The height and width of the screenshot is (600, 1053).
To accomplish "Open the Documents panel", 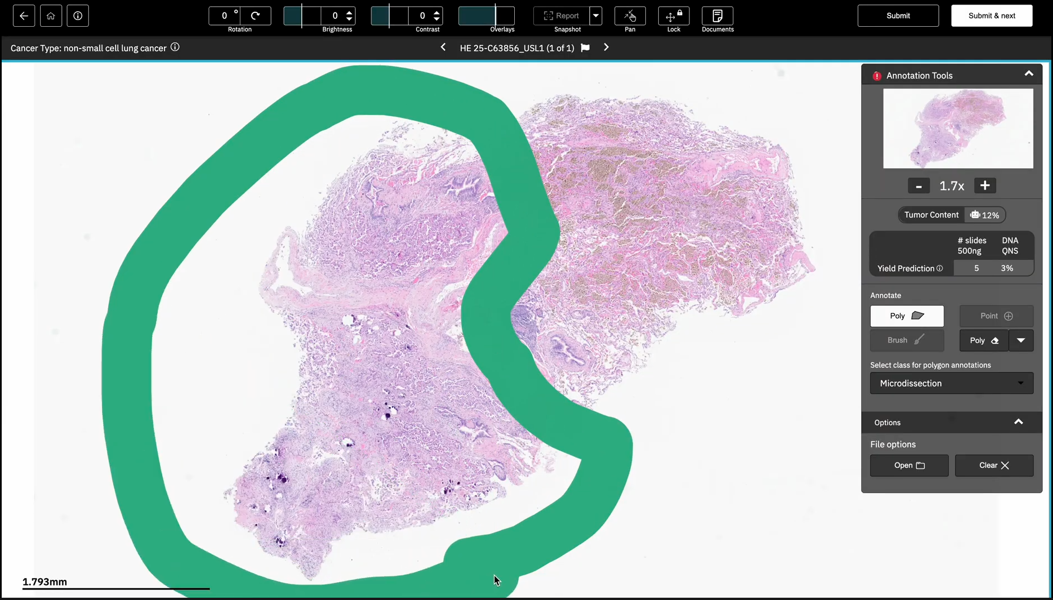I will (717, 16).
